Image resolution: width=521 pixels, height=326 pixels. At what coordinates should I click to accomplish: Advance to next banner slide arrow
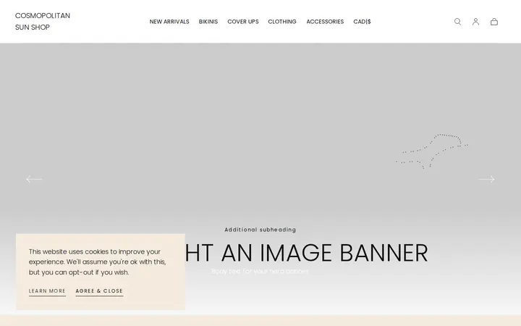pyautogui.click(x=486, y=180)
